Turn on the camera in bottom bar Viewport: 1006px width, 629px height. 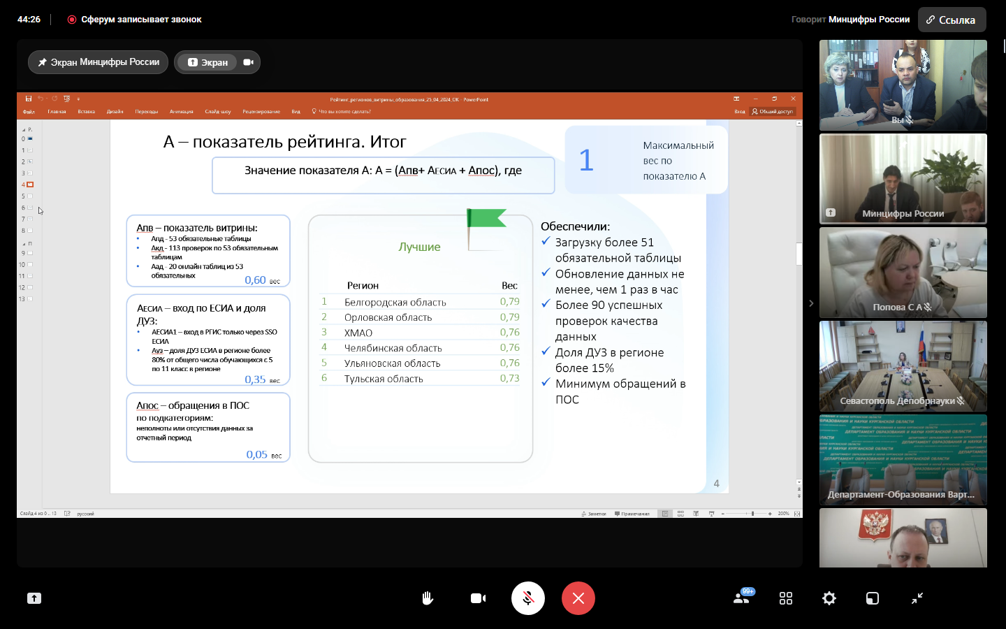pyautogui.click(x=478, y=598)
